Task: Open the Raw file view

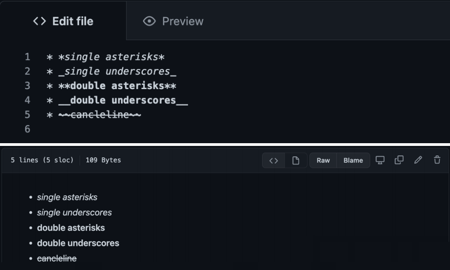Action: (x=323, y=160)
